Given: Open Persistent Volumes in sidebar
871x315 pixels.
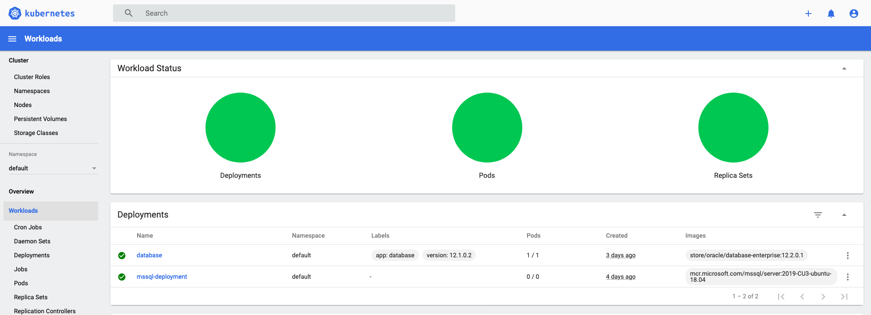Looking at the screenshot, I should click(40, 119).
